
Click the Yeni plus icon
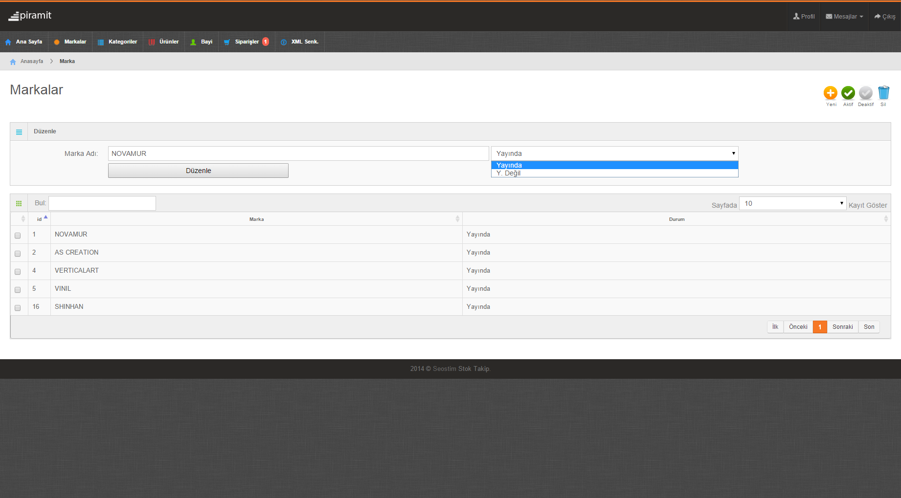point(831,93)
